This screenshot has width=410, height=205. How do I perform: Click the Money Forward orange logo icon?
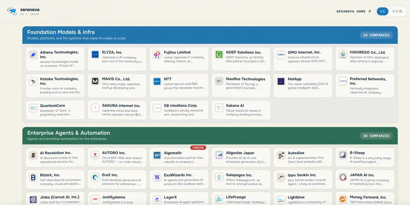tap(343, 200)
